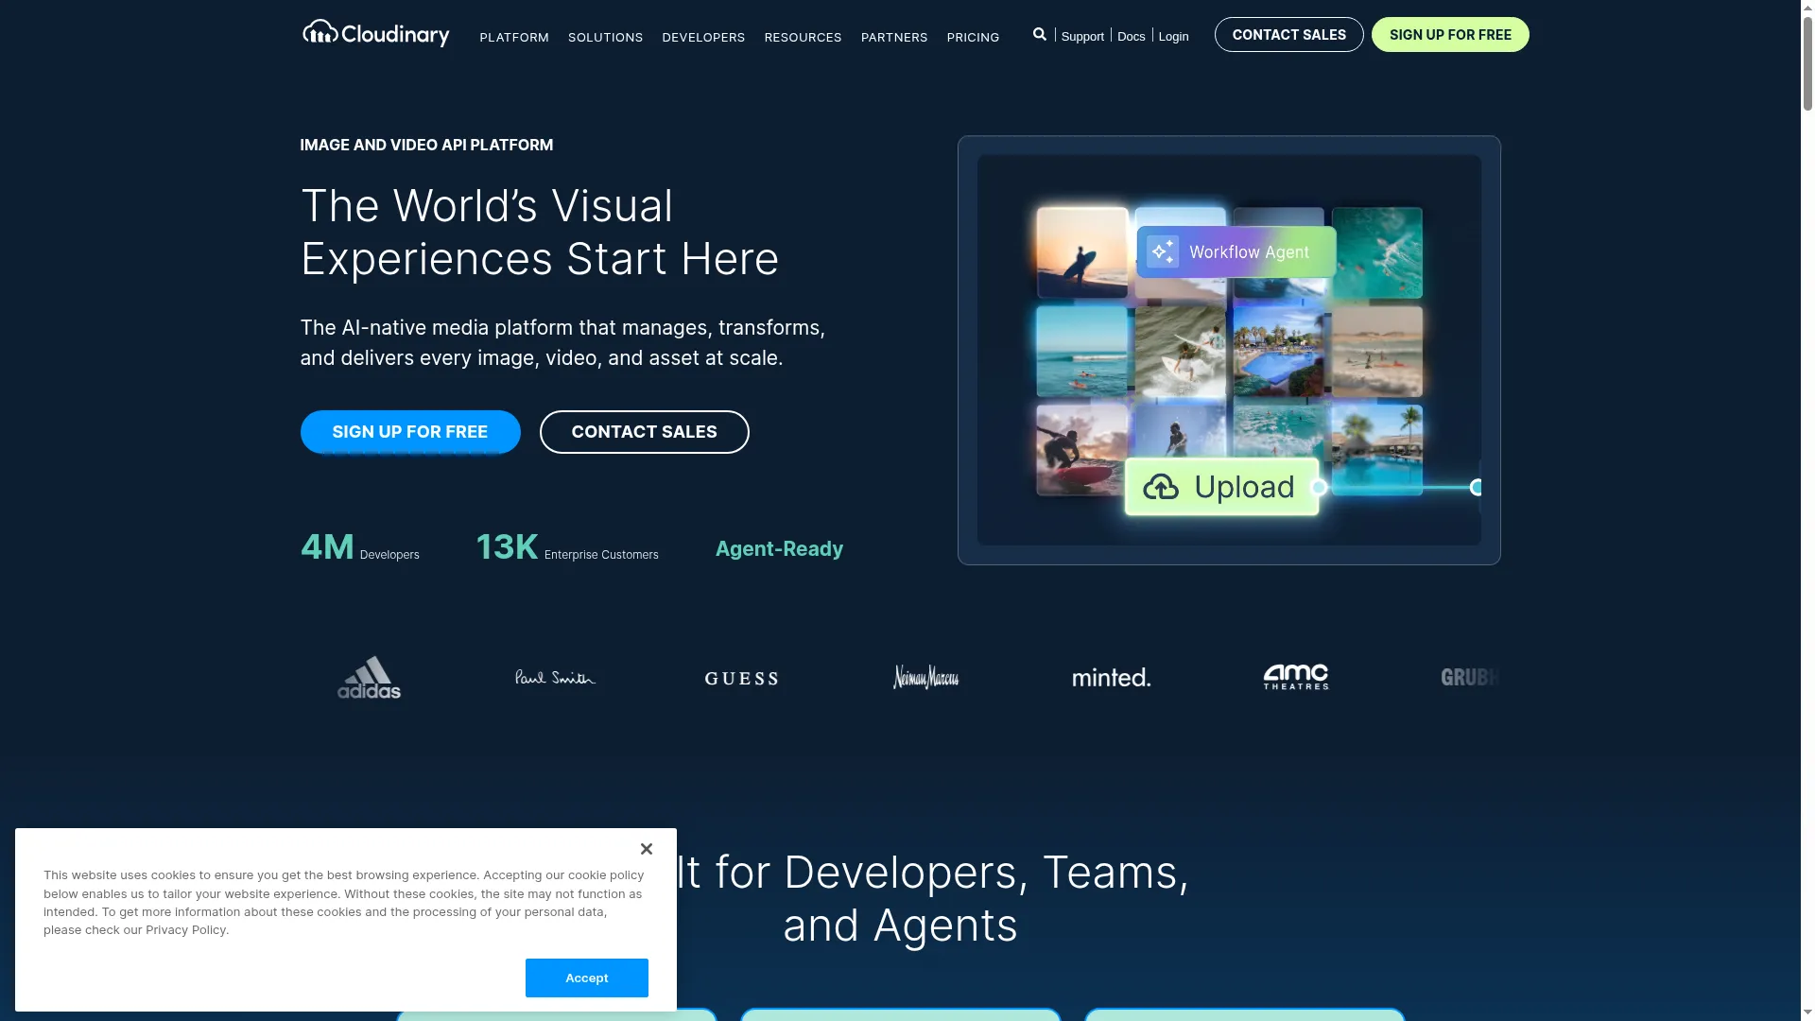Click the "This website uses cookies" notice text

pyautogui.click(x=344, y=902)
